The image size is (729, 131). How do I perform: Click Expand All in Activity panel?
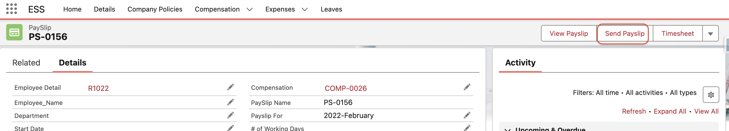coord(669,111)
